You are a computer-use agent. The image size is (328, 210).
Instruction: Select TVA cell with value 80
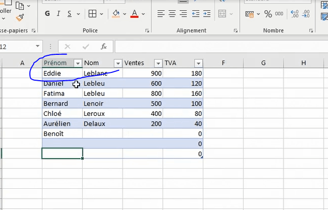pyautogui.click(x=183, y=114)
